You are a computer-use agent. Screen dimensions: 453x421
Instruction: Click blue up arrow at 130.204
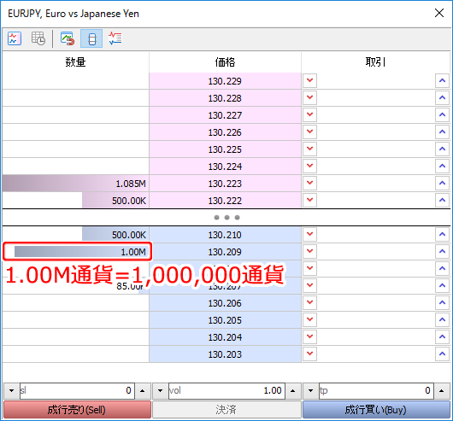(442, 336)
